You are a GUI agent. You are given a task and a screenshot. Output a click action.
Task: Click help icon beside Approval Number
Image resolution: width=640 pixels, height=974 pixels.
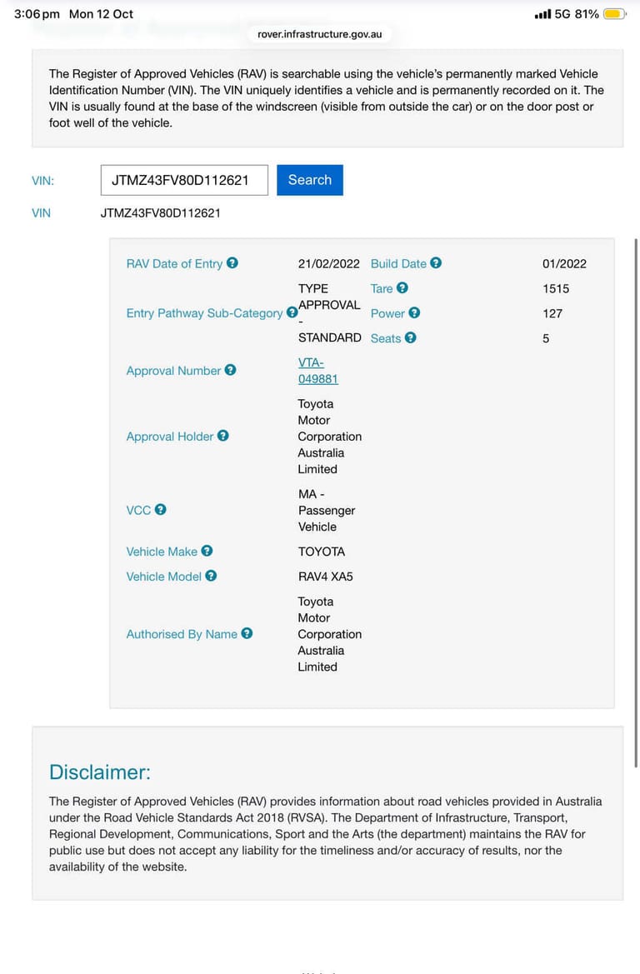click(x=231, y=370)
